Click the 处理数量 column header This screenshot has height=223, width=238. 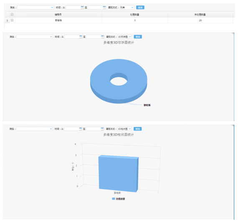click(135, 15)
